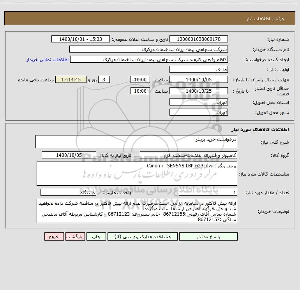Click text ساعت باقی مانده

36,80
